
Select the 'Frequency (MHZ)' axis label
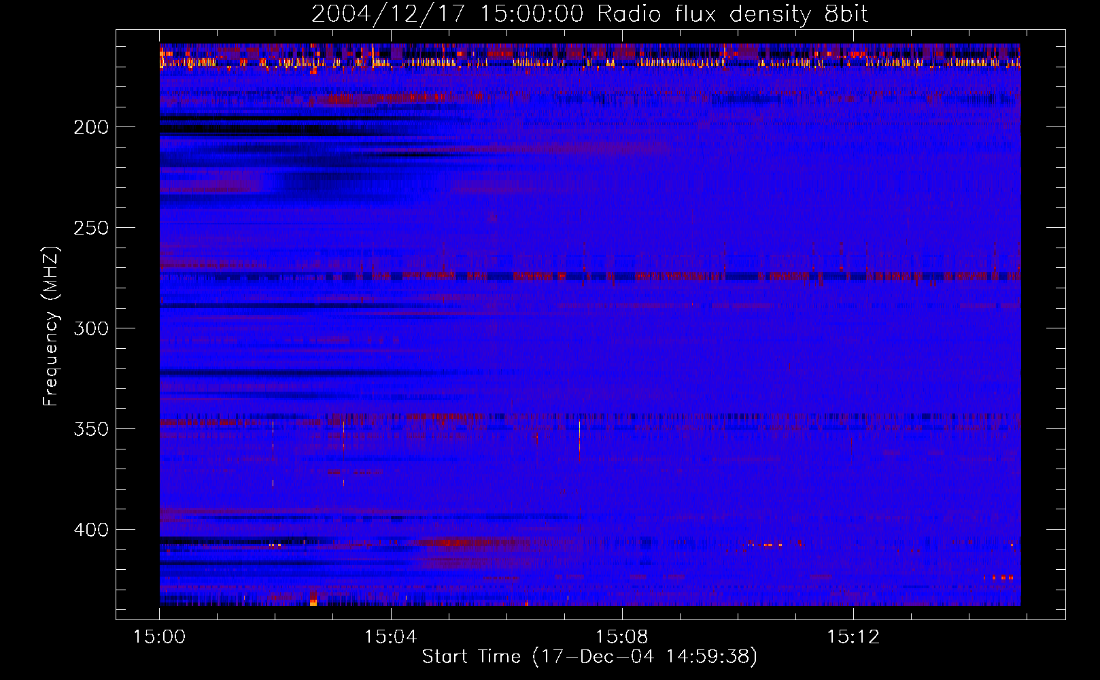click(x=51, y=326)
